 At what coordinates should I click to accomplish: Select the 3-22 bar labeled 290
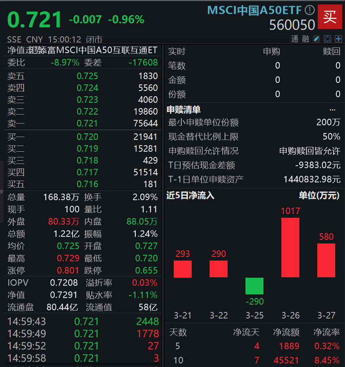point(218,269)
